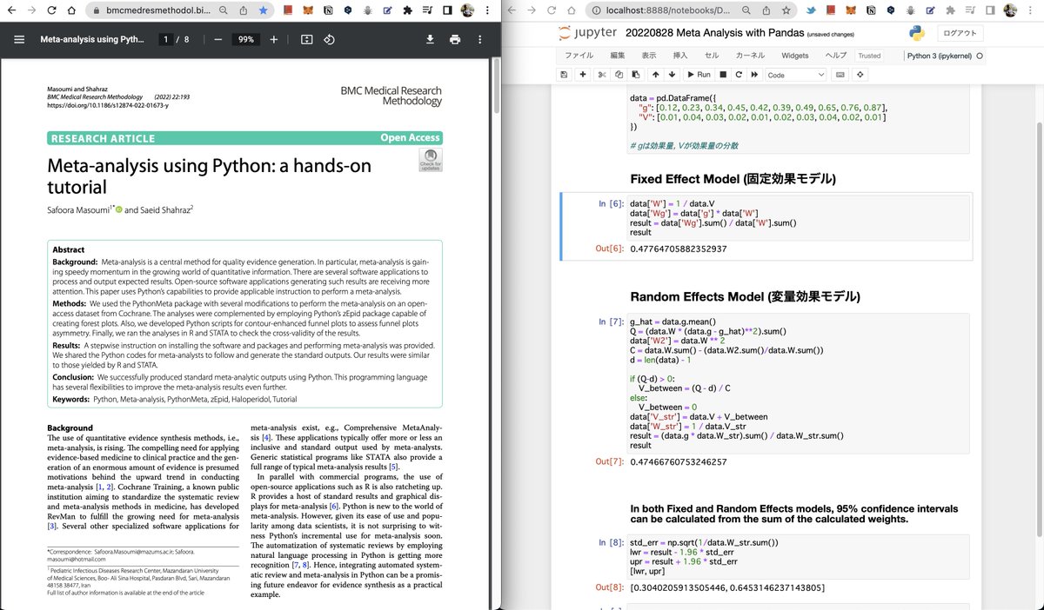Image resolution: width=1044 pixels, height=610 pixels.
Task: Open the ヘルプ menu in Jupyter
Action: [835, 55]
